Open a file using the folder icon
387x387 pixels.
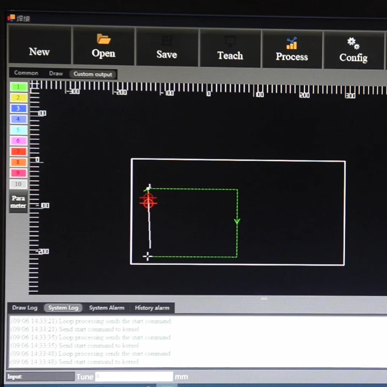104,47
